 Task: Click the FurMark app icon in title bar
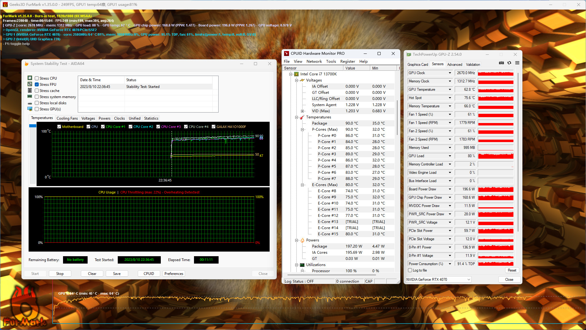5,5
